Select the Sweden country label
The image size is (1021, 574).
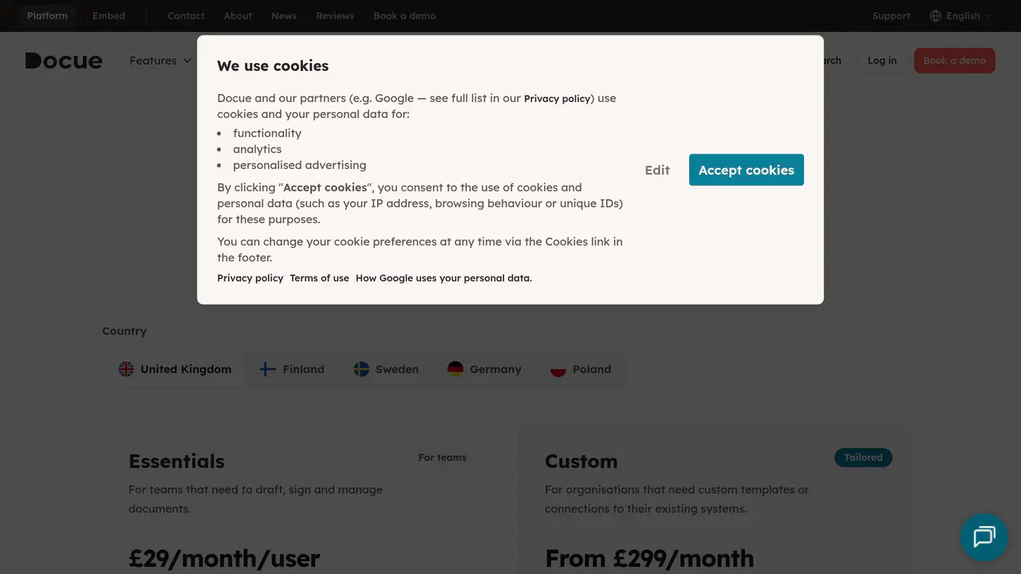[397, 369]
